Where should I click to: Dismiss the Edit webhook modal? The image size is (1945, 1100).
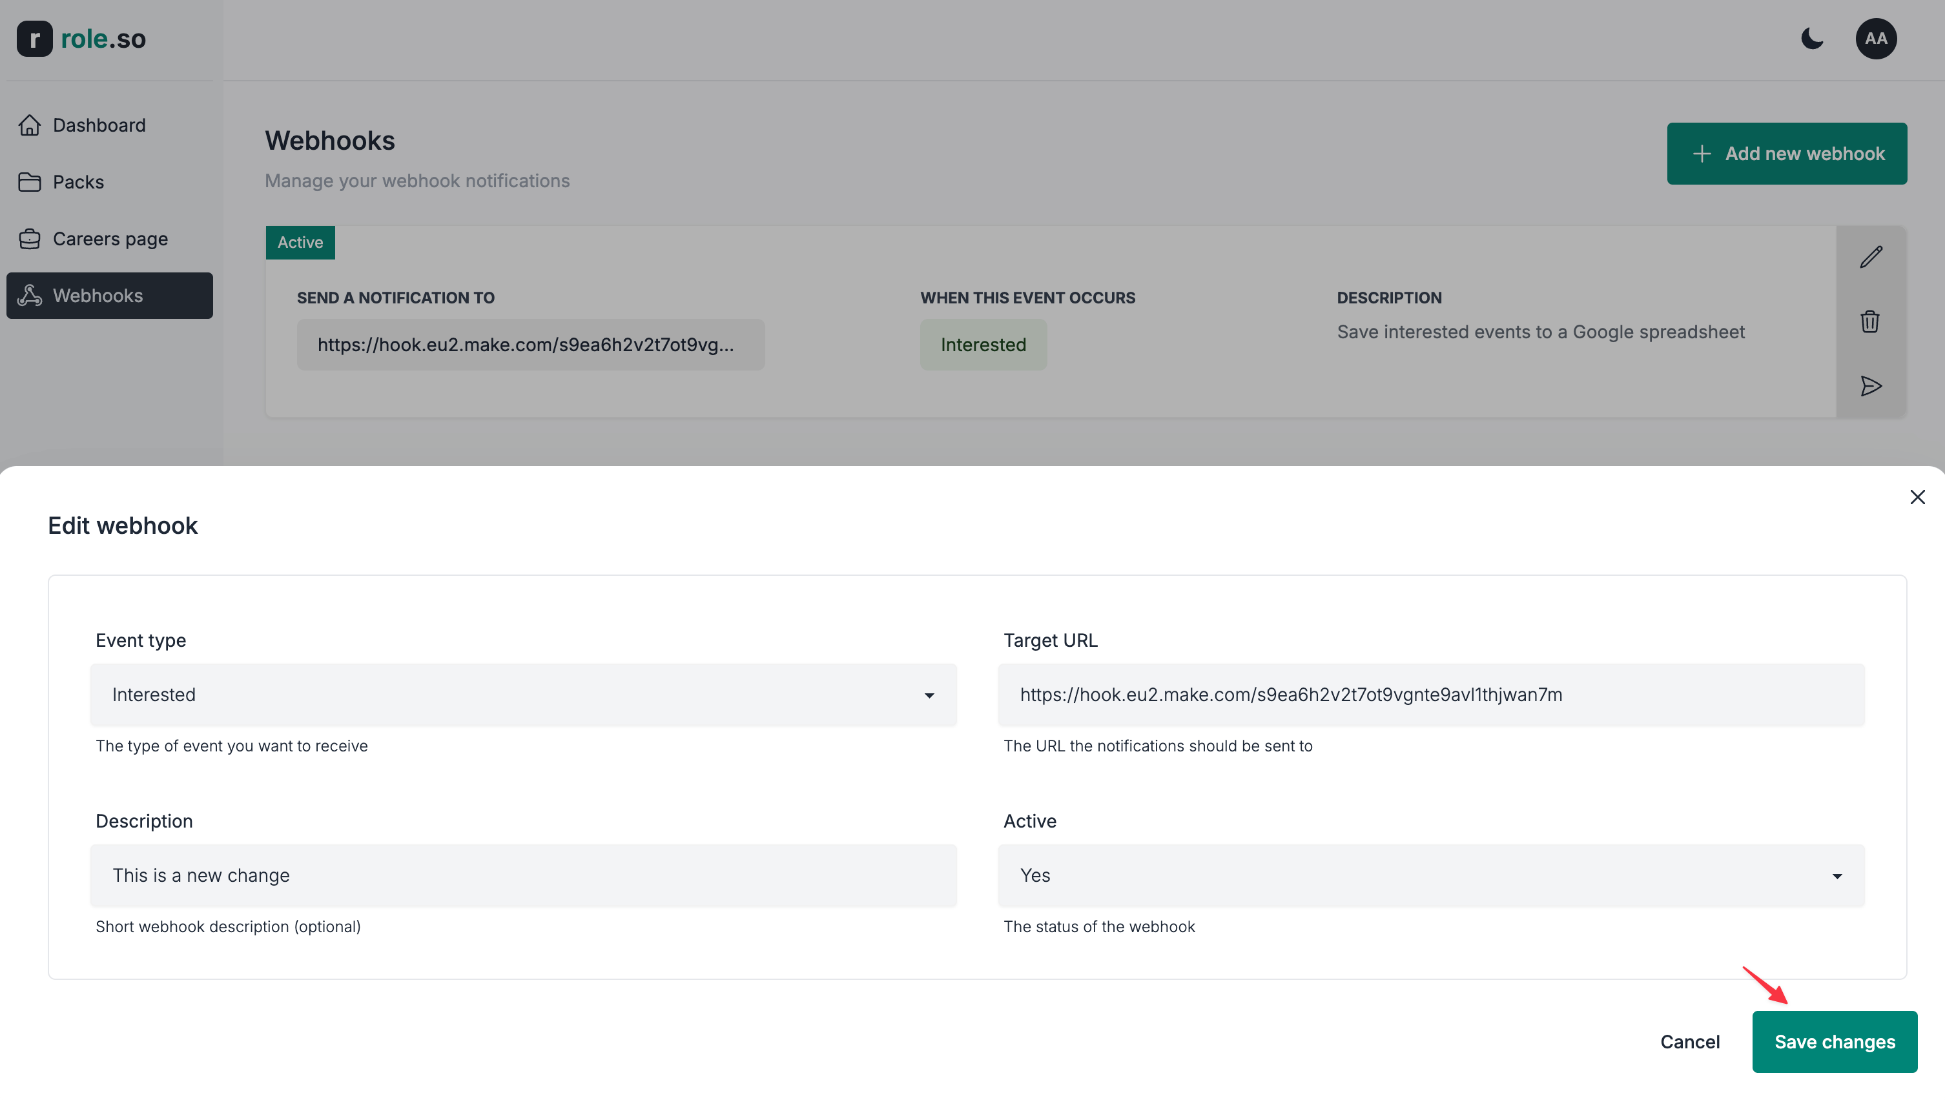(x=1918, y=496)
